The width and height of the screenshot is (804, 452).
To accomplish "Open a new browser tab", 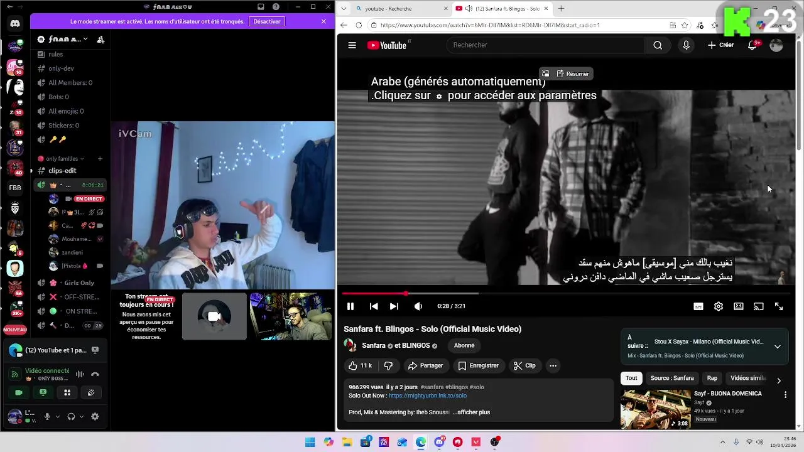I will pyautogui.click(x=561, y=9).
